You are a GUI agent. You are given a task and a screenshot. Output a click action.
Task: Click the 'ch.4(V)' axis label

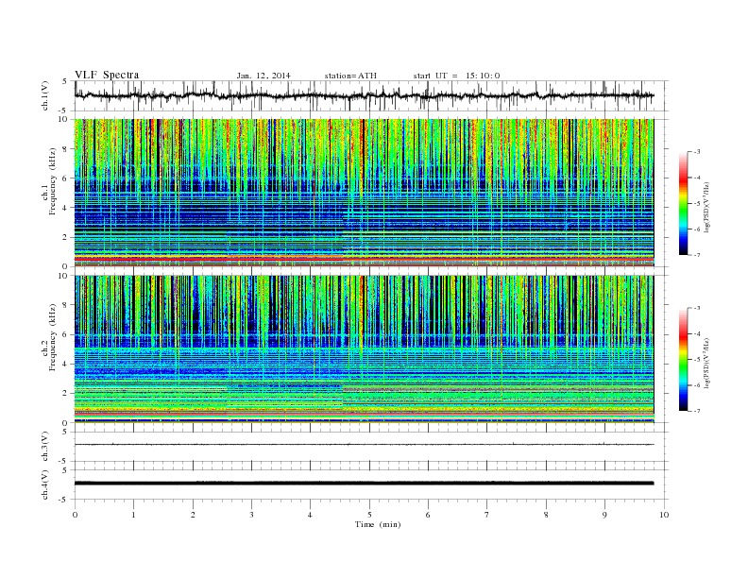[45, 484]
